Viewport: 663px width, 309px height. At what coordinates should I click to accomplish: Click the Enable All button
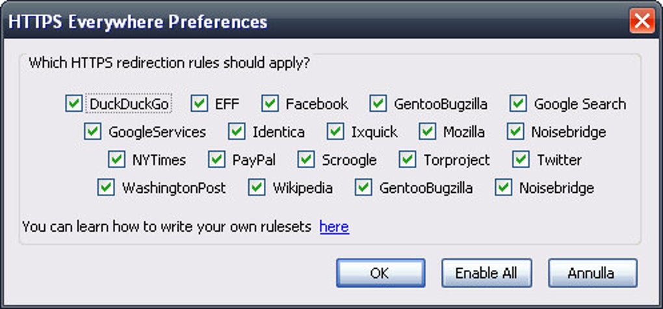click(x=486, y=273)
